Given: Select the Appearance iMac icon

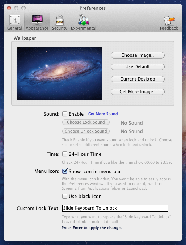Looking at the screenshot, I should pos(37,20).
